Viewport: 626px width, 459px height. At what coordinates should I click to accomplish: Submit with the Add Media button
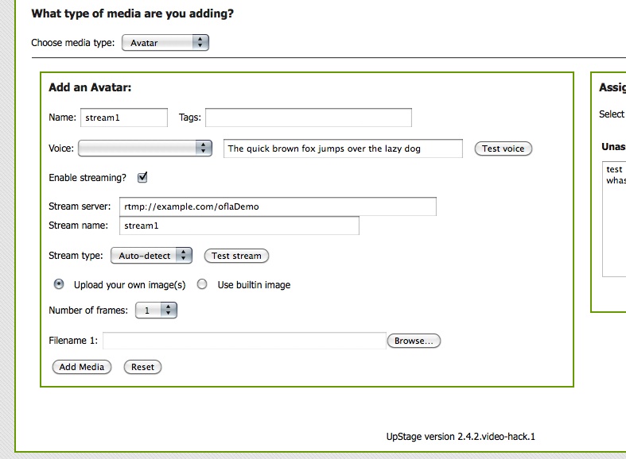[82, 367]
